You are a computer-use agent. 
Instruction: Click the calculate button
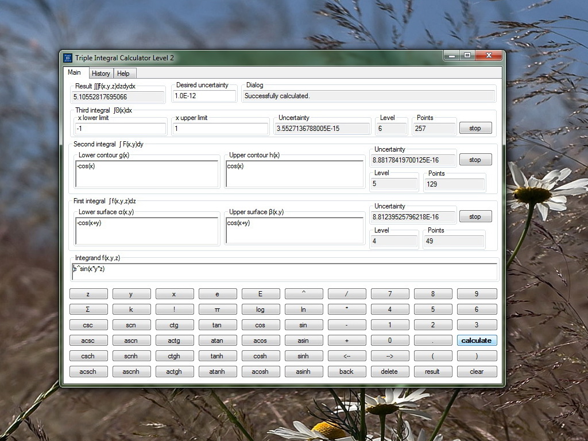click(477, 341)
